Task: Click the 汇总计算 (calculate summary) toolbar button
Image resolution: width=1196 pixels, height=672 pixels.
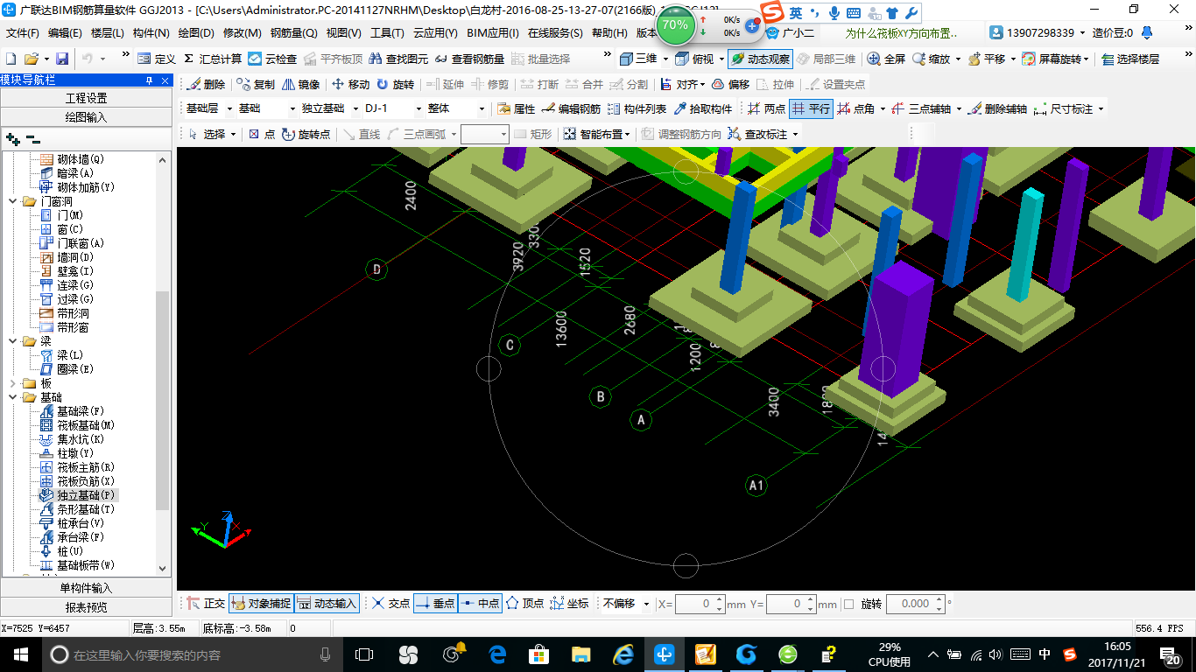Action: pos(213,59)
